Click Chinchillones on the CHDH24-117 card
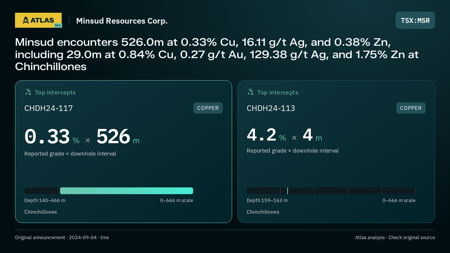 coord(40,212)
